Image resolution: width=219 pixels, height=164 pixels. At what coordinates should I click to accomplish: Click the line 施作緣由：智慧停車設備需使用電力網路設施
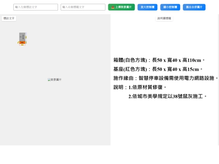(165, 78)
